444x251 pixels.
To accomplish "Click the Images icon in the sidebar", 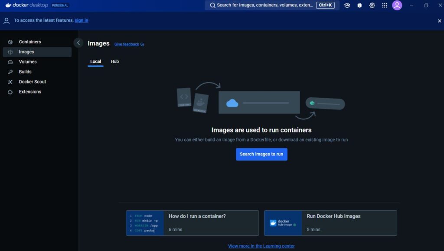I will [10, 52].
